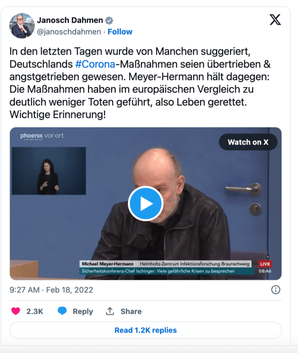Open Janosch Dahmen's profile picture
The width and height of the screenshot is (298, 353).
click(22, 26)
